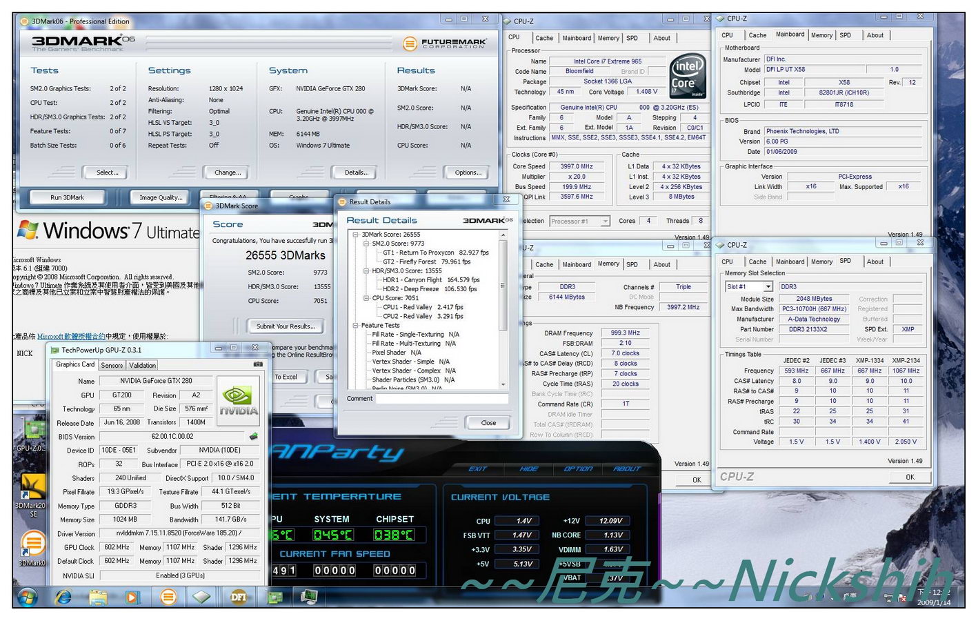The height and width of the screenshot is (621, 978).
Task: Open the About tab in the CPU-Z mainboard window
Action: (875, 35)
